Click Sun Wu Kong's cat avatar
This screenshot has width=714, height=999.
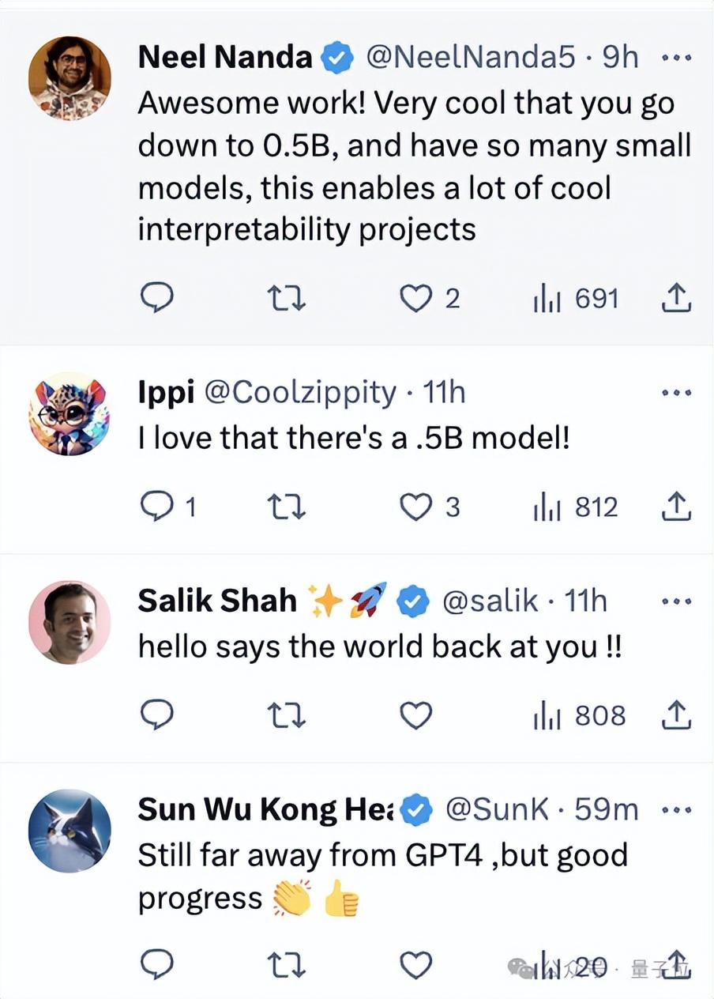pyautogui.click(x=70, y=831)
